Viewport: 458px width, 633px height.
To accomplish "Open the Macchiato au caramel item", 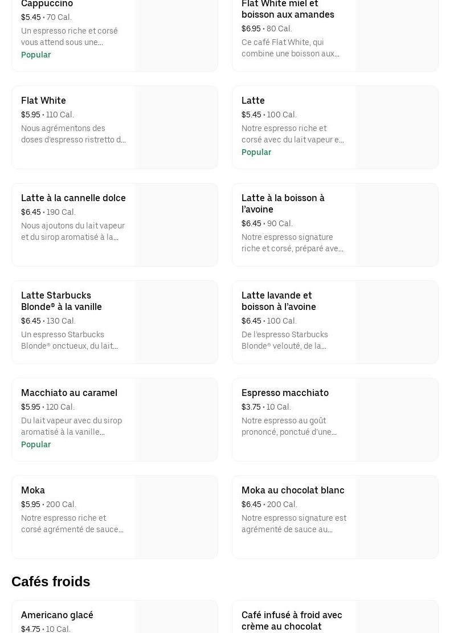I will click(69, 393).
